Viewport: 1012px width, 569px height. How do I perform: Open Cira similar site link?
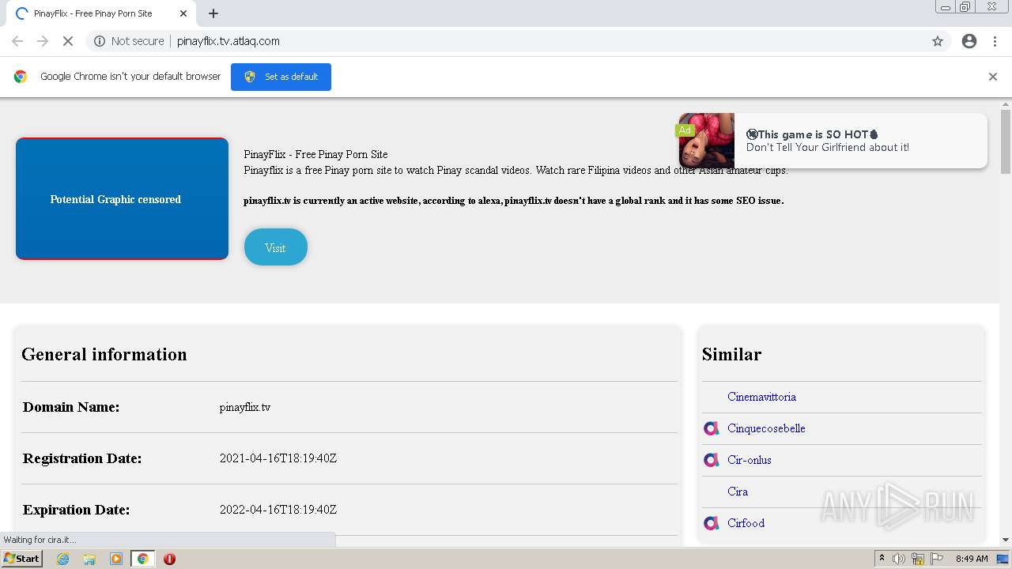(x=738, y=492)
